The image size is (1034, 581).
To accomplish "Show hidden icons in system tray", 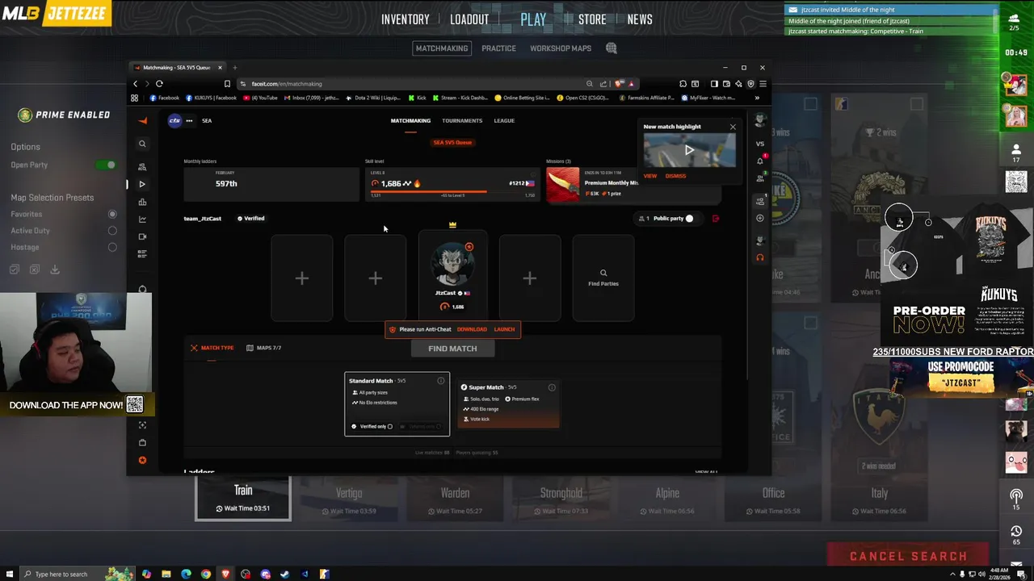I will click(x=952, y=575).
